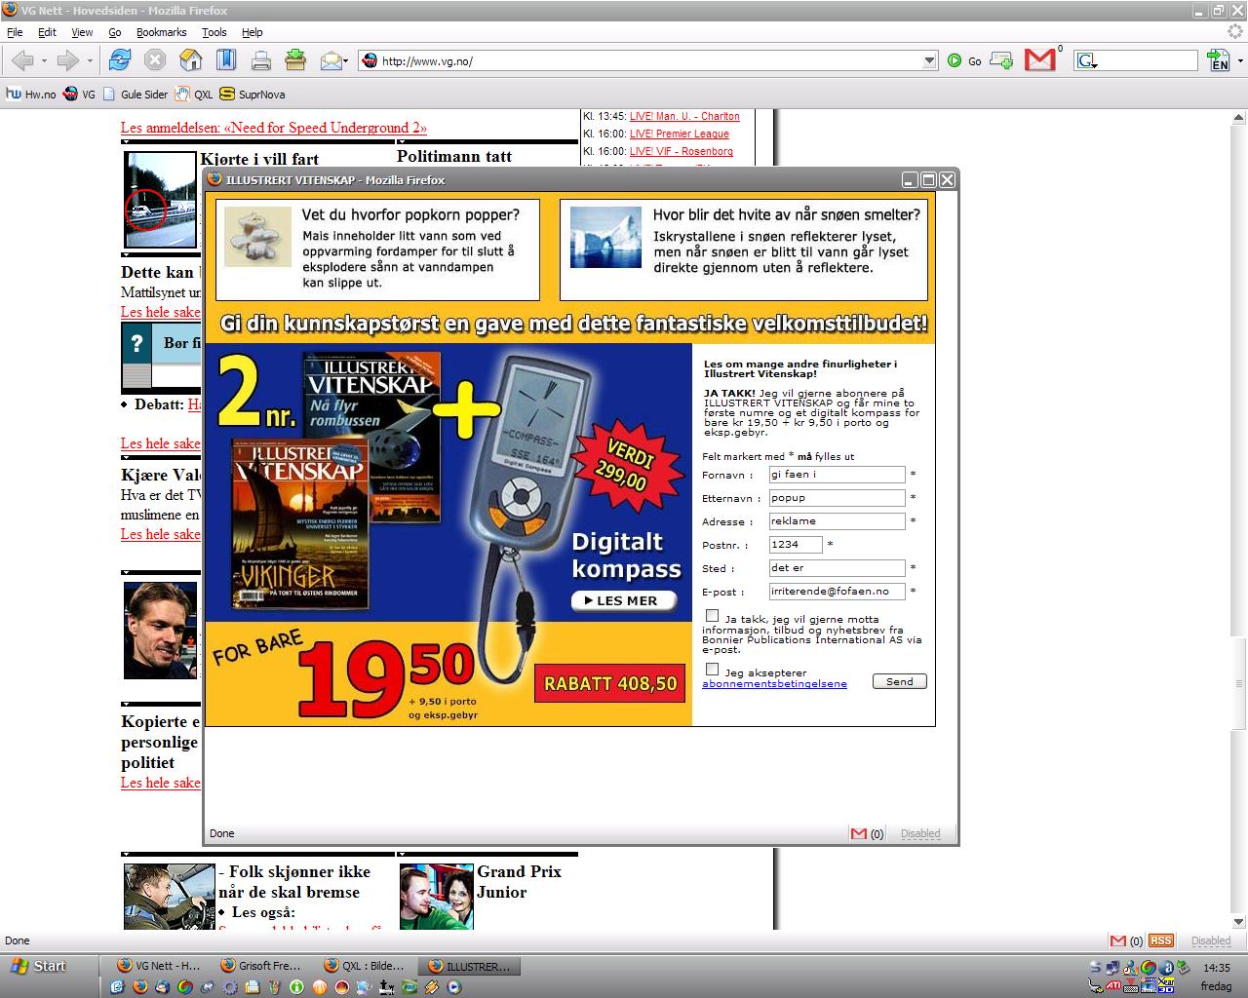The image size is (1248, 998).
Task: Open 'Need for Speed Underground 2' review link
Action: tap(274, 128)
